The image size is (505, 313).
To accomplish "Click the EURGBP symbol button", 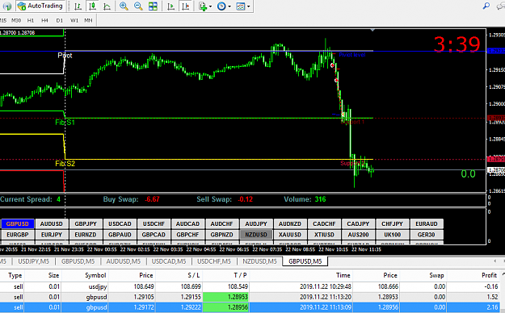I will 18,235.
